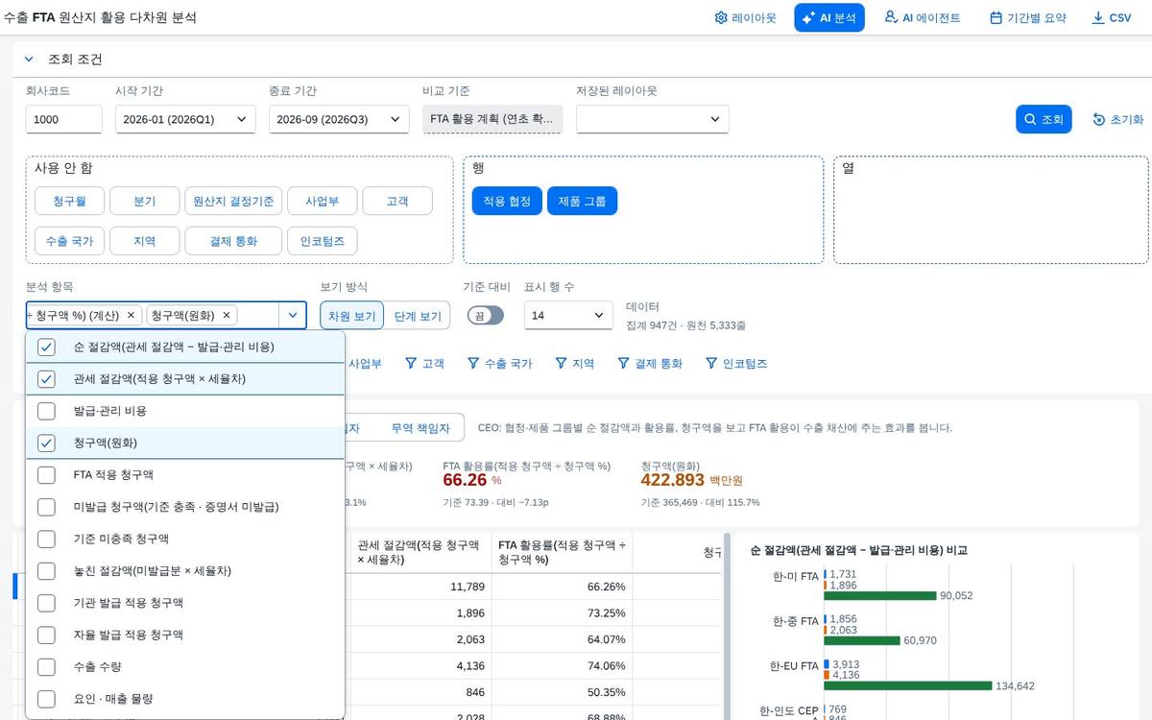Click the 한-중 FTA green bar
Screen dimensions: 1152x720
coord(862,640)
